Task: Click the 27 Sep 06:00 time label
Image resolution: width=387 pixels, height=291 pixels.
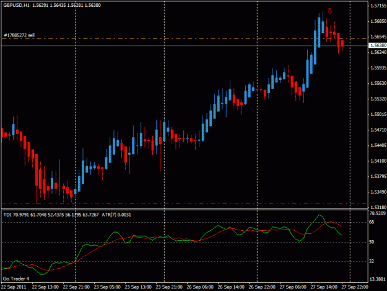Action: click(x=293, y=287)
